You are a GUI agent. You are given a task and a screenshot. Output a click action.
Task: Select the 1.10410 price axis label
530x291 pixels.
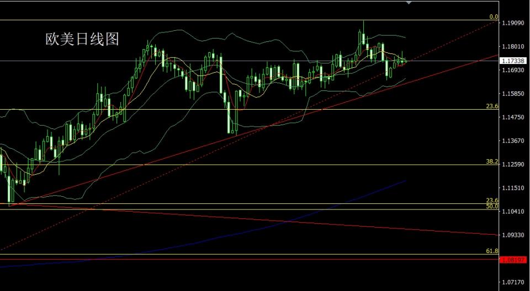(x=514, y=212)
